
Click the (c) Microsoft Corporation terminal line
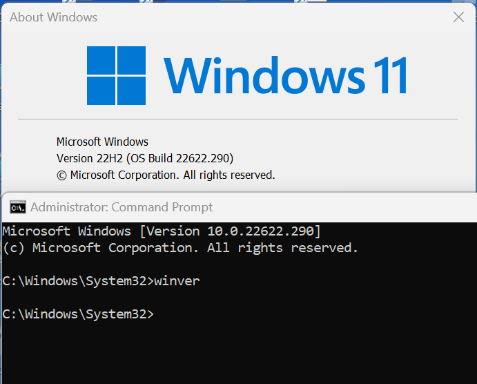pyautogui.click(x=180, y=248)
